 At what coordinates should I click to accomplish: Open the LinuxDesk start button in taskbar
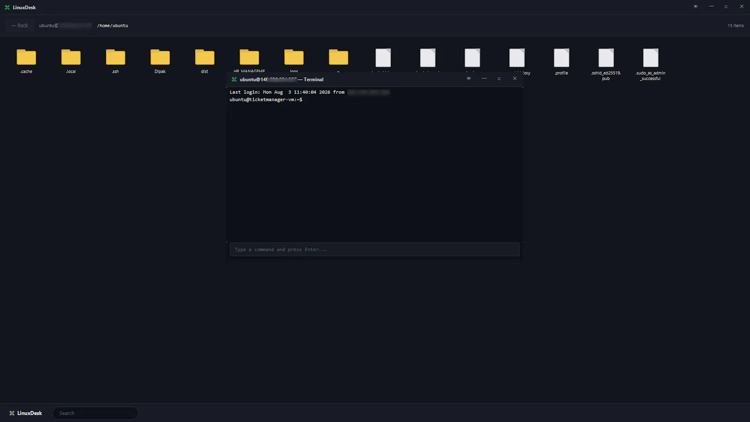click(26, 413)
